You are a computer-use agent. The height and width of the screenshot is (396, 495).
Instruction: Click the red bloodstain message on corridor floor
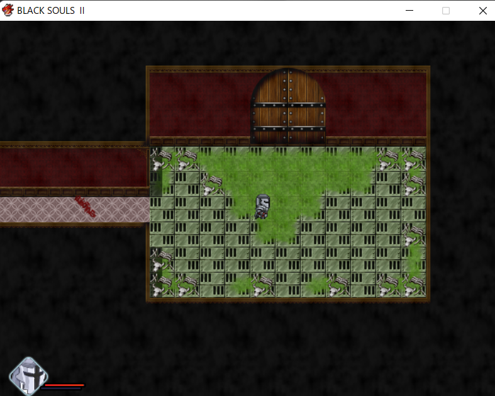click(85, 207)
